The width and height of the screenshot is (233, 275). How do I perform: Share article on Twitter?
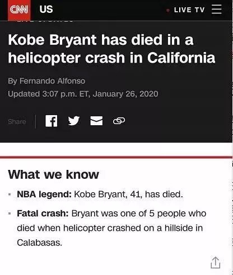click(74, 121)
